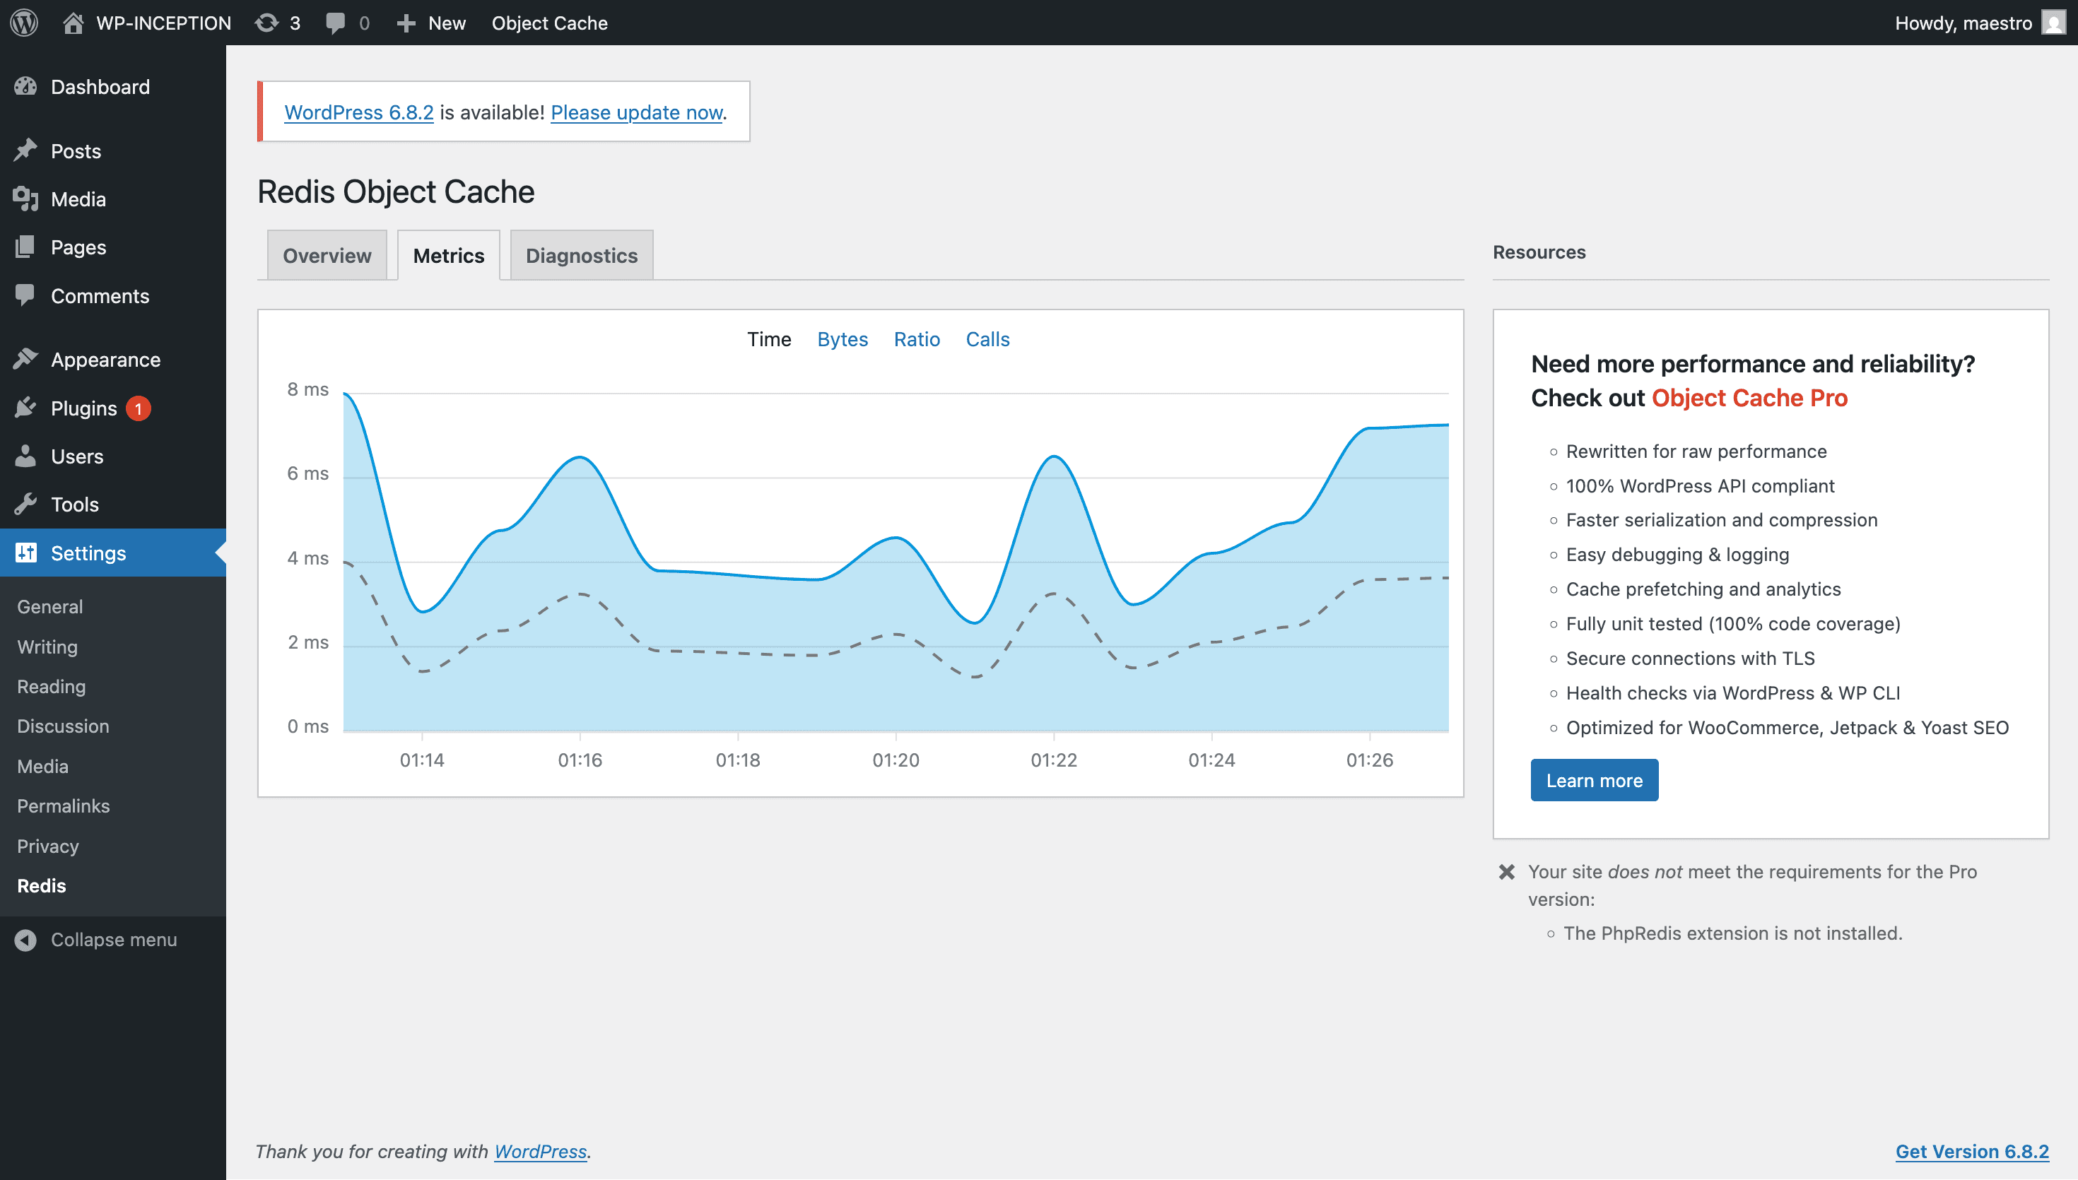Show the Bytes metric chart

(x=842, y=338)
